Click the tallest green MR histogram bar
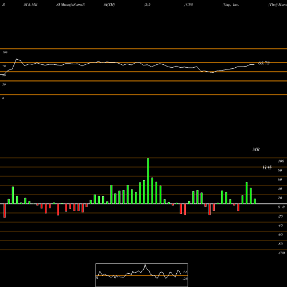This screenshot has width=287, height=287. point(148,181)
